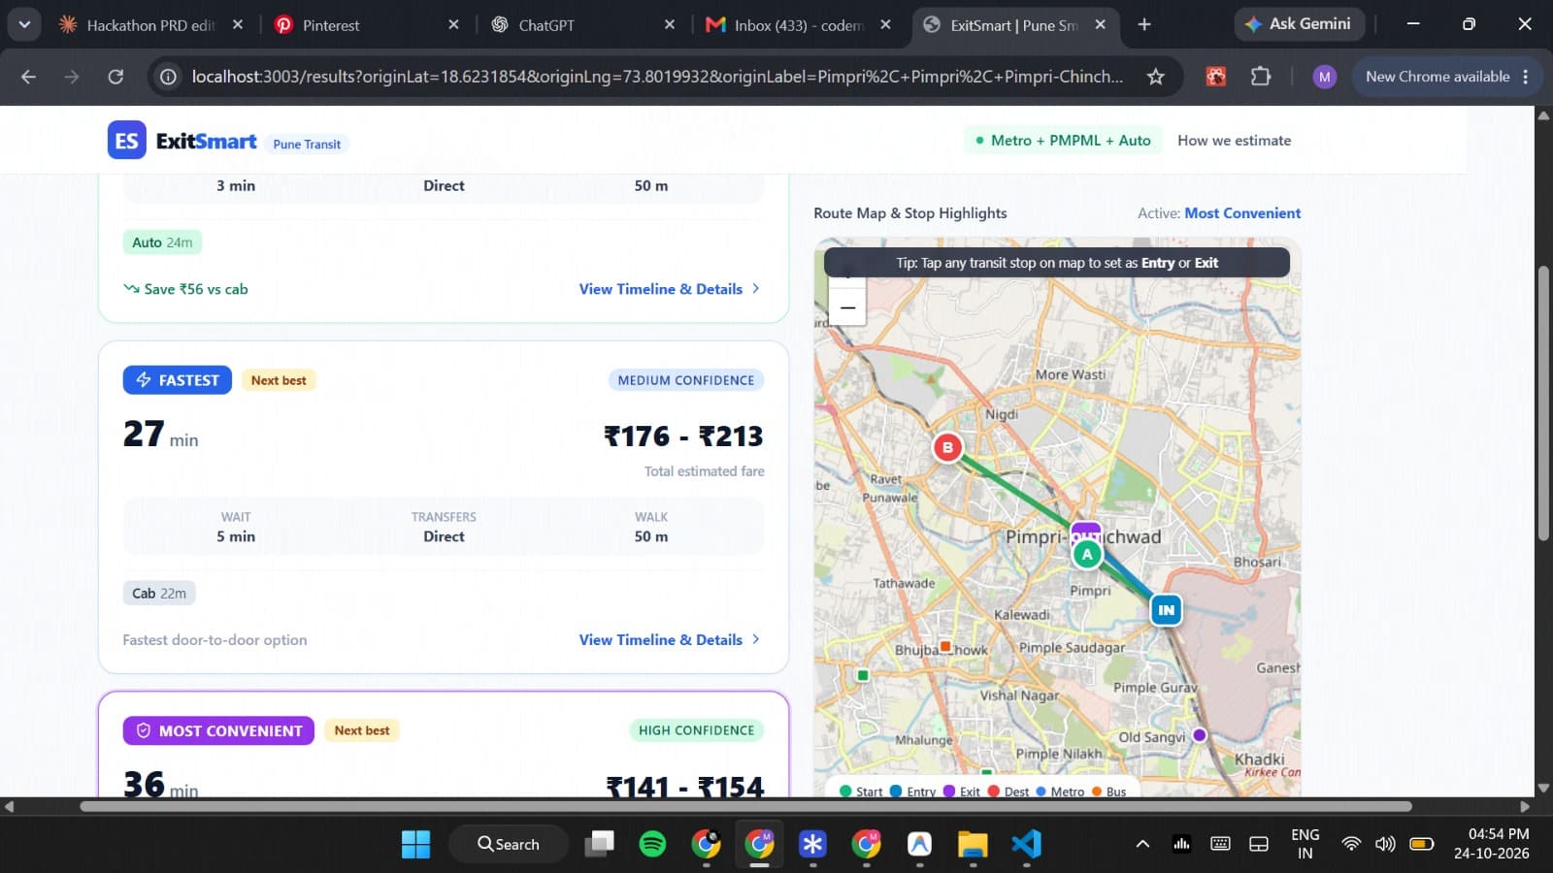
Task: Open Visual Studio Code from the taskbar
Action: pyautogui.click(x=1026, y=844)
